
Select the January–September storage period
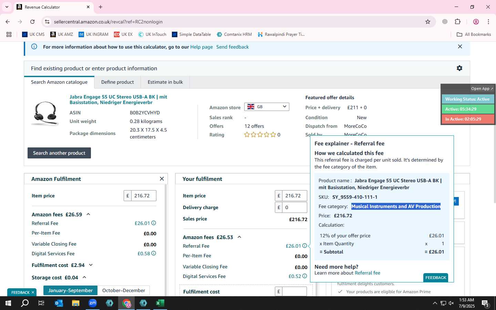[70, 290]
